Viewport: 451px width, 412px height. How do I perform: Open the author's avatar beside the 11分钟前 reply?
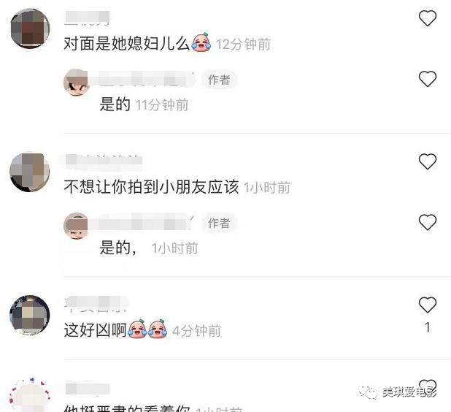click(76, 83)
